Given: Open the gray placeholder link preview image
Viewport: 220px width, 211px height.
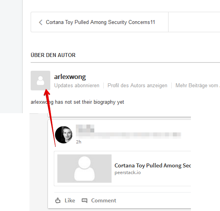Looking at the screenshot, I should [x=84, y=169].
